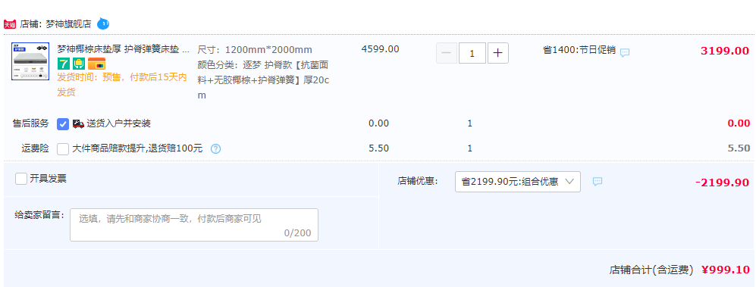Click the delivery truck icon for 送货入户并安装
The image size is (756, 287).
pyautogui.click(x=79, y=123)
